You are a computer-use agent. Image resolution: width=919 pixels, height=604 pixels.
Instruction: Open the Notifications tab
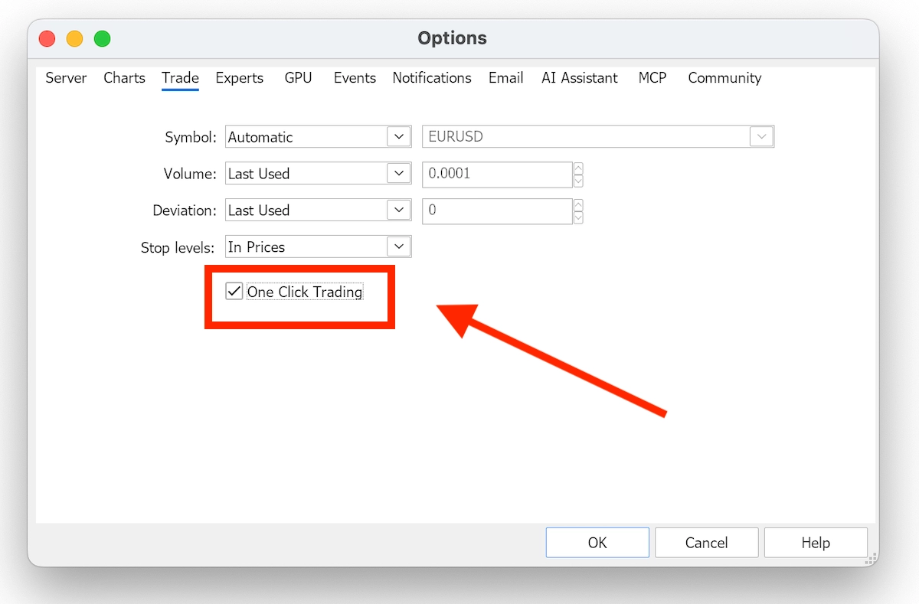[432, 78]
